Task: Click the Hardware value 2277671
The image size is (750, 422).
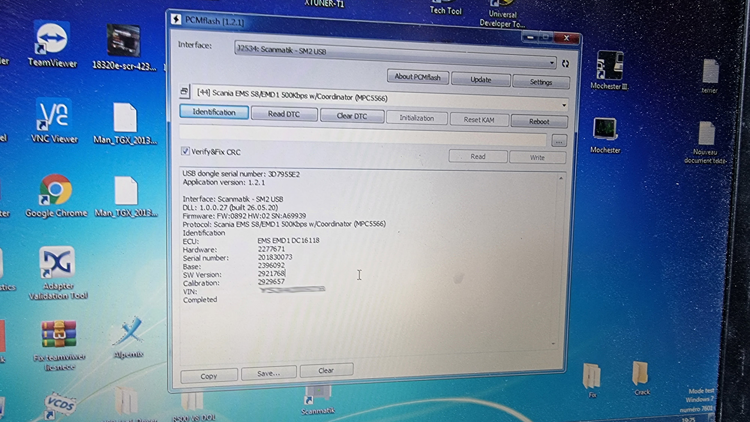Action: [x=271, y=249]
